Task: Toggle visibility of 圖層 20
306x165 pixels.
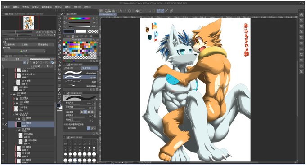Action: pos(3,88)
